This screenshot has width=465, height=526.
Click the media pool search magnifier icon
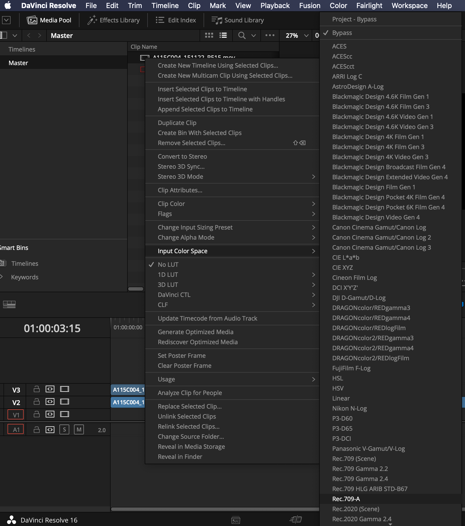coord(242,35)
